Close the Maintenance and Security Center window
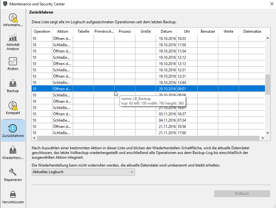This screenshot has height=208, width=276. coord(271,4)
